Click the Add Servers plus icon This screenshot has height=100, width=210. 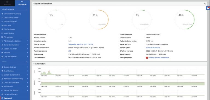point(2,87)
